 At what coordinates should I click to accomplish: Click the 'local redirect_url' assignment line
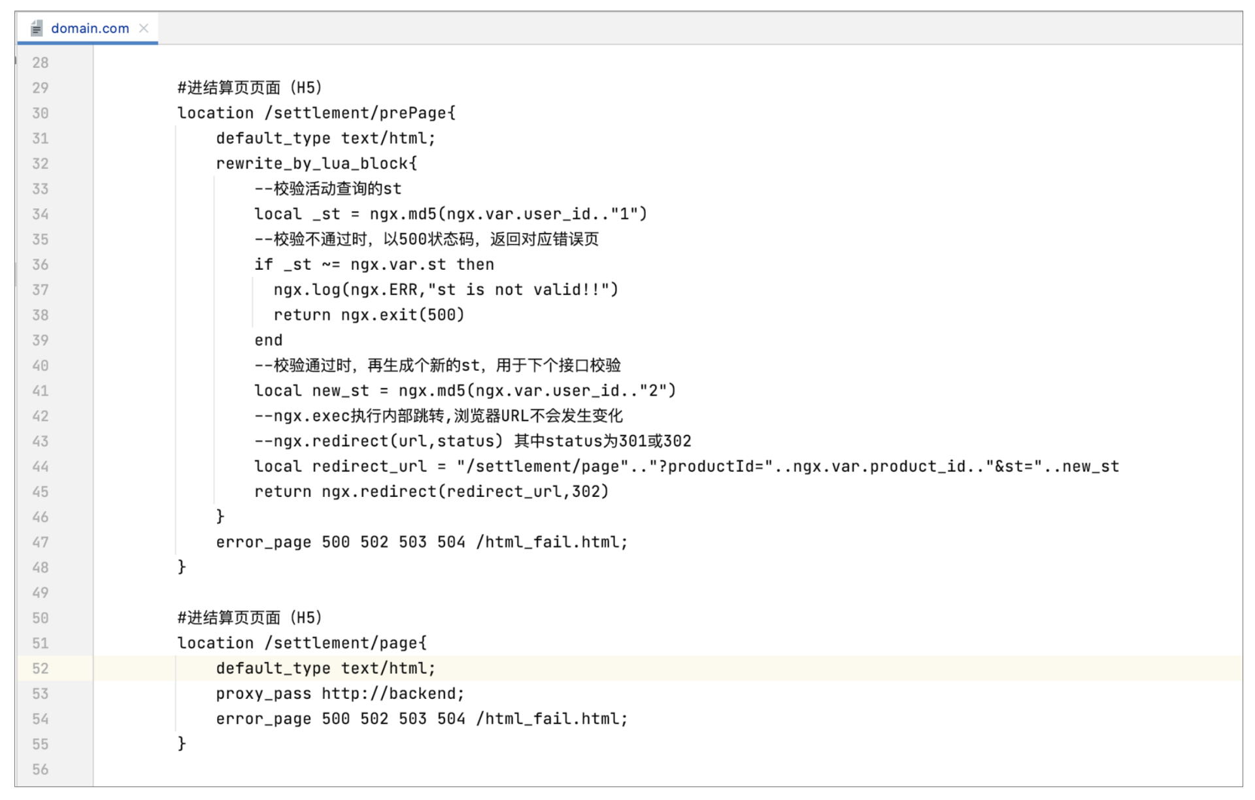pyautogui.click(x=686, y=466)
